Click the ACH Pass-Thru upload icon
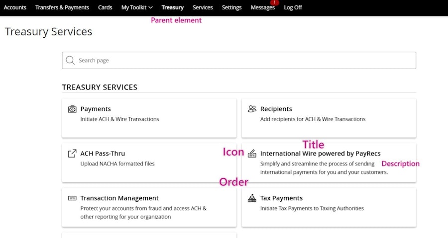This screenshot has width=448, height=238. (x=72, y=154)
